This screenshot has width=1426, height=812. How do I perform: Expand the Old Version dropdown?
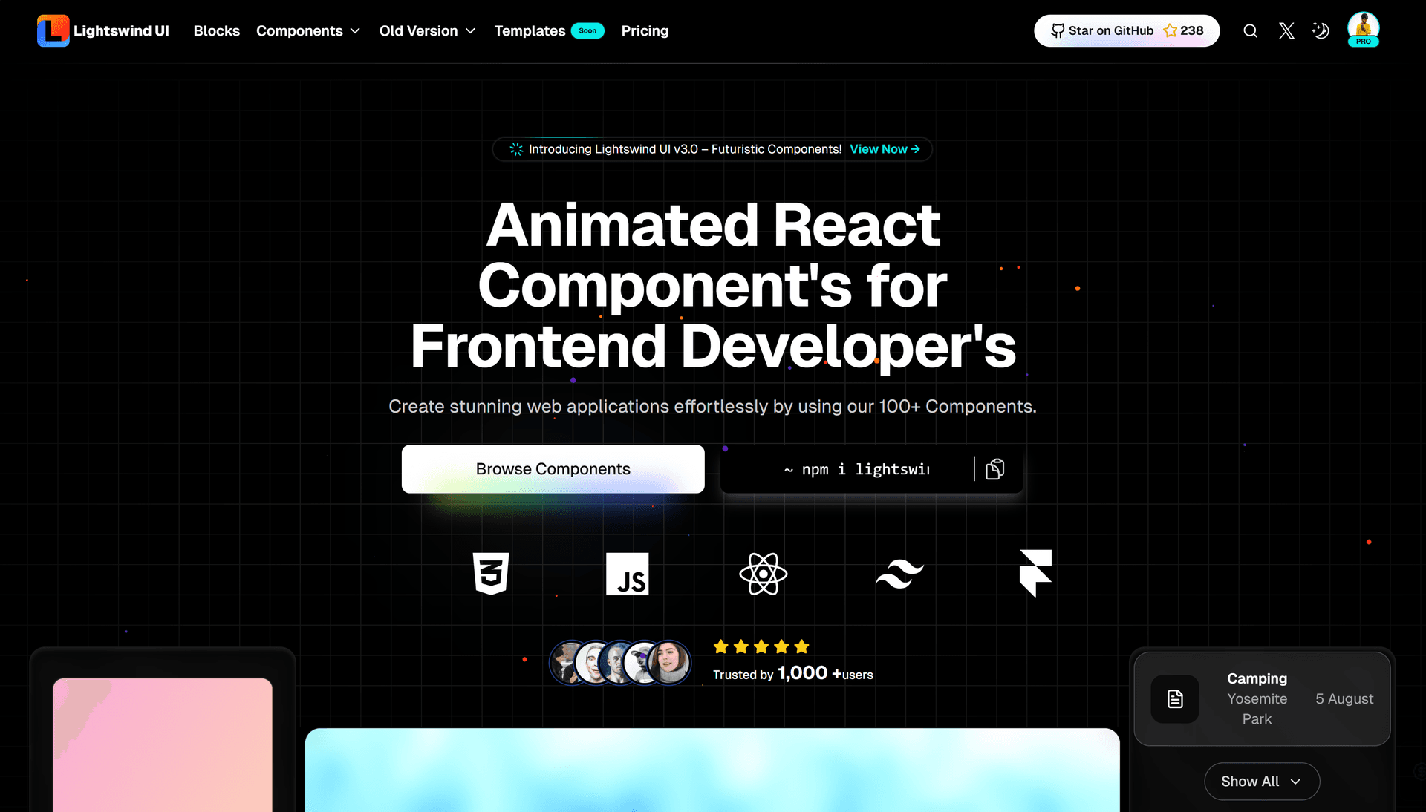pyautogui.click(x=427, y=31)
